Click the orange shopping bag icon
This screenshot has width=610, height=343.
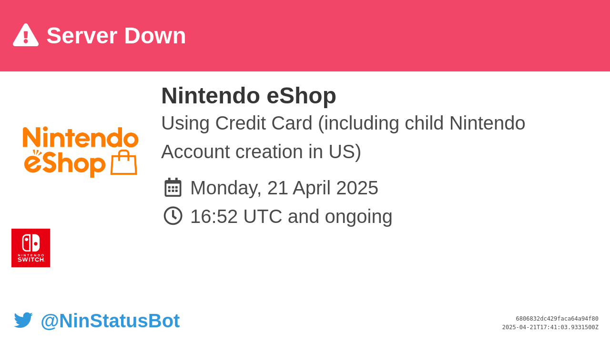point(124,163)
